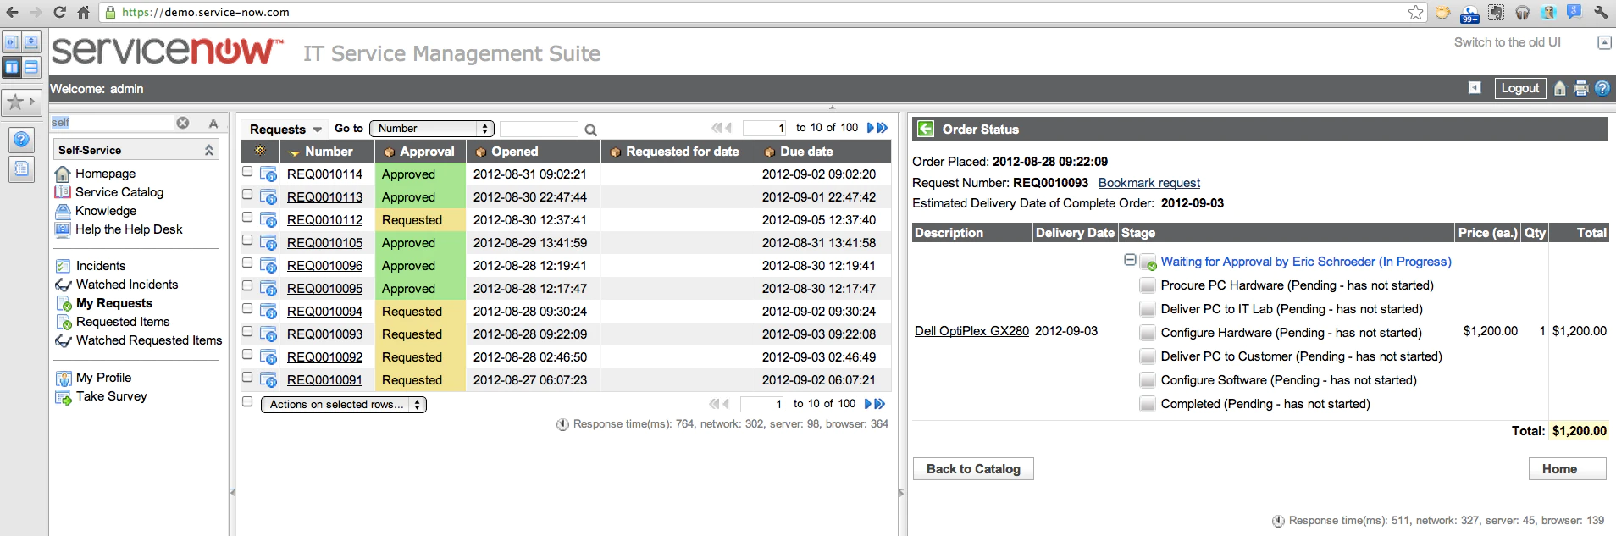Go to the next page with the right arrow
The width and height of the screenshot is (1616, 536).
(x=870, y=128)
